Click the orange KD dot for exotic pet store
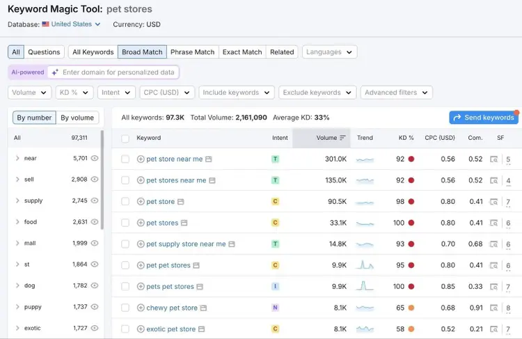 [411, 329]
